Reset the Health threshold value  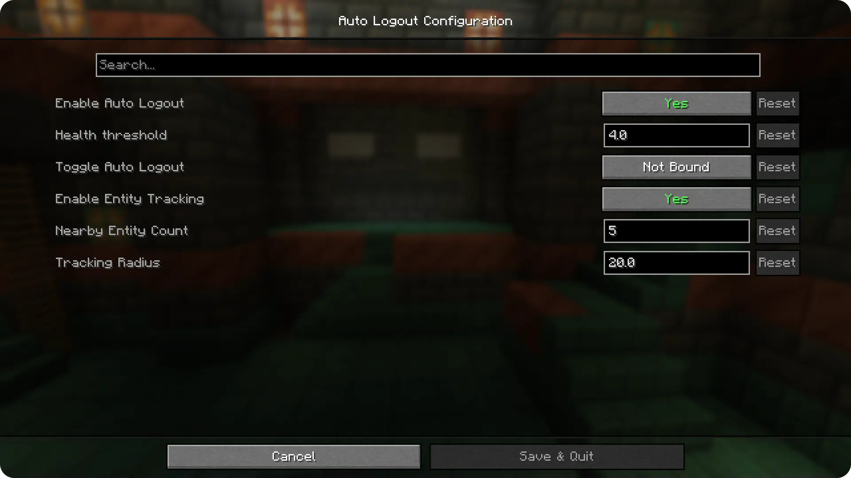776,135
